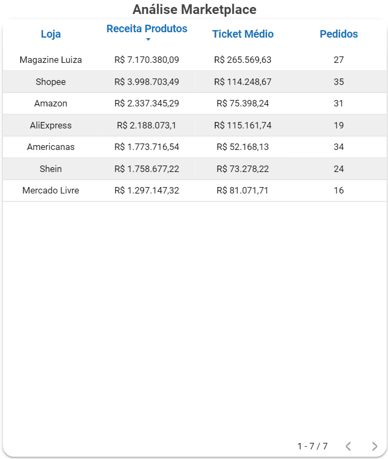Click the Mercado Livre cell
Screen dimensions: 388x459
click(51, 191)
